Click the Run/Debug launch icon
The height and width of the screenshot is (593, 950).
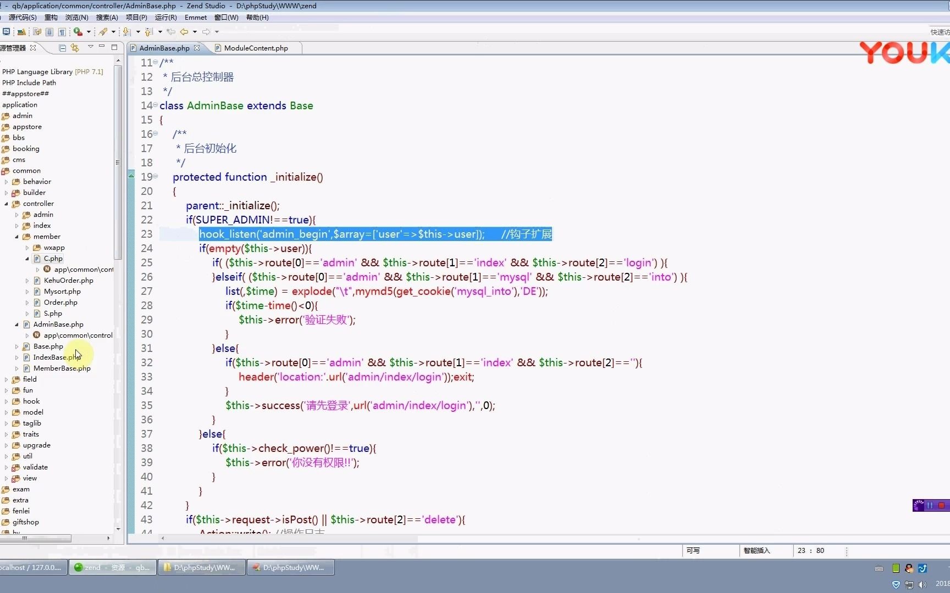[78, 32]
